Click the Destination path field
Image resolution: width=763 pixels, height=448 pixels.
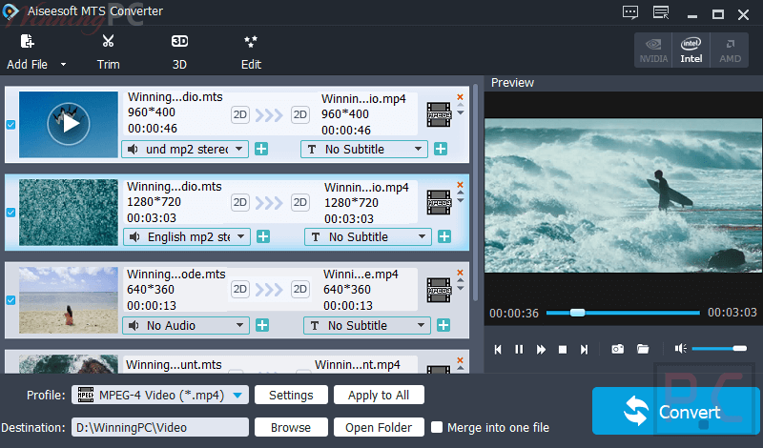[x=160, y=428]
